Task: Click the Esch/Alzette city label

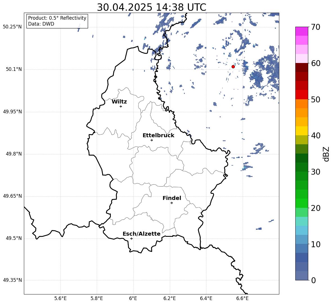Action: click(x=142, y=234)
